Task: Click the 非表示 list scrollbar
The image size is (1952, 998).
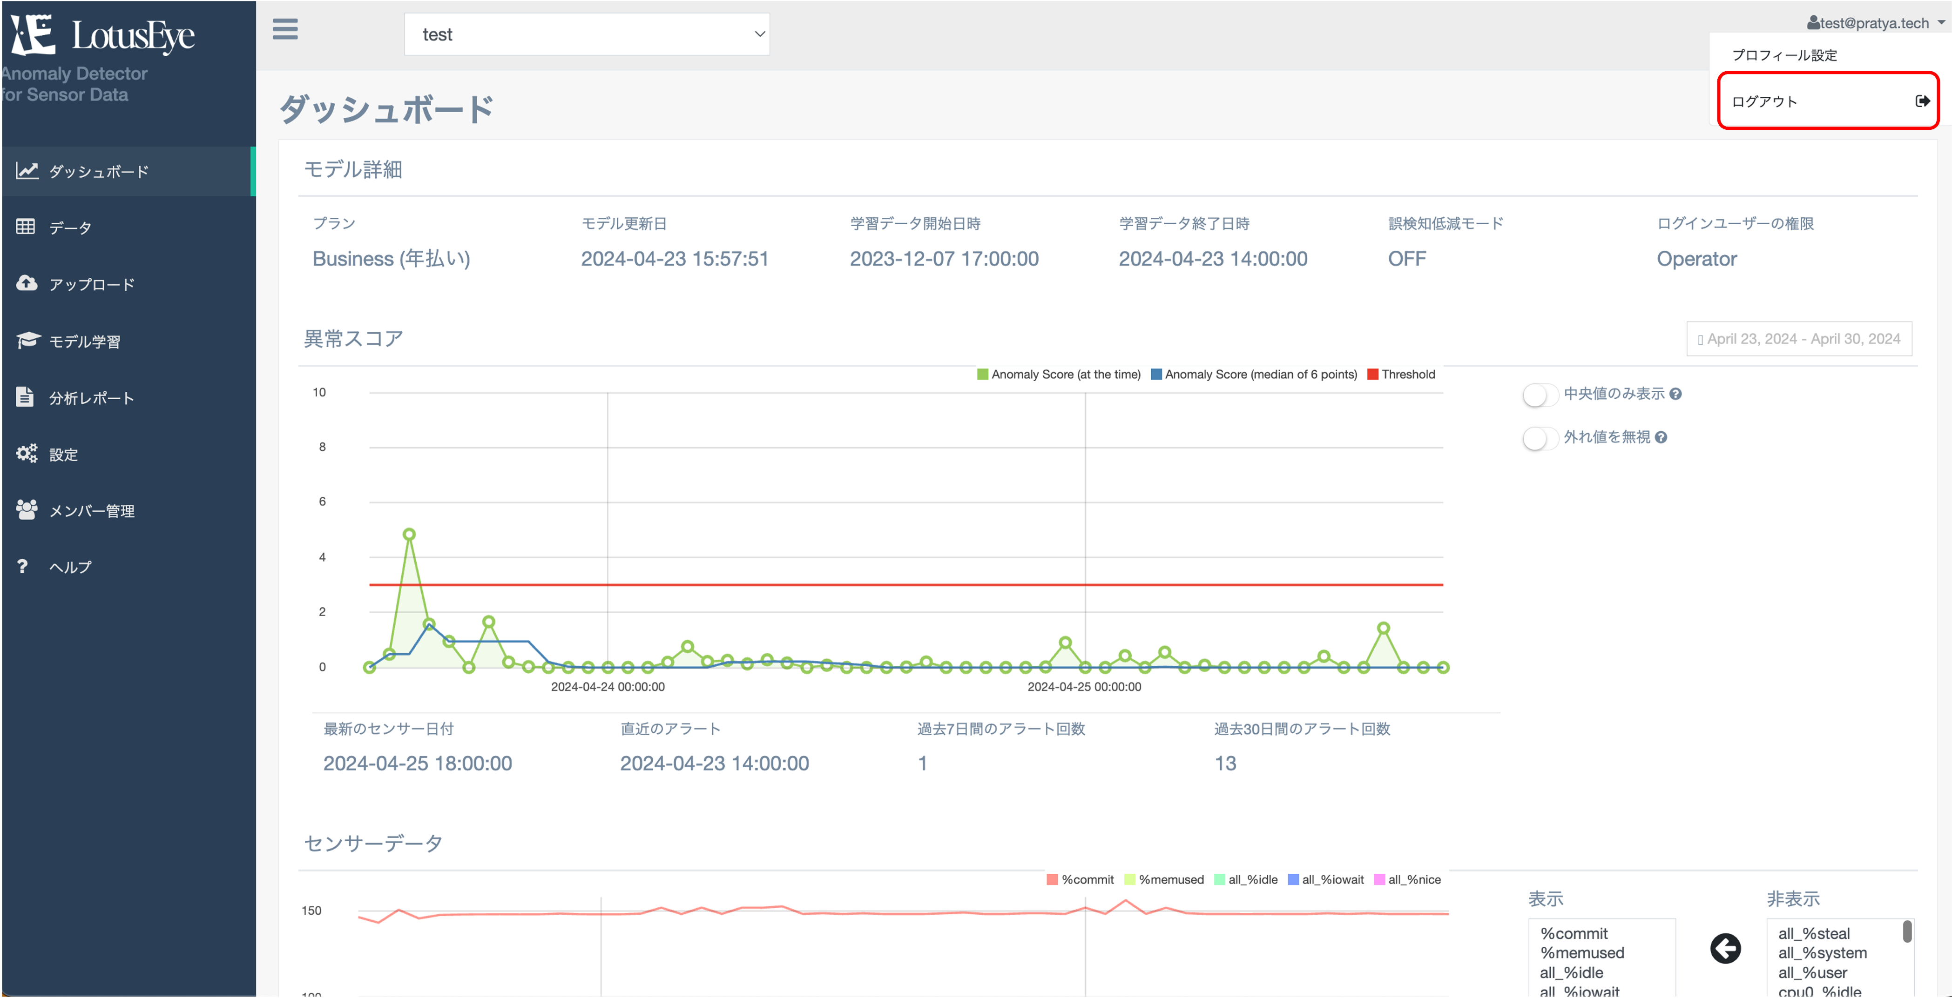Action: click(x=1907, y=931)
